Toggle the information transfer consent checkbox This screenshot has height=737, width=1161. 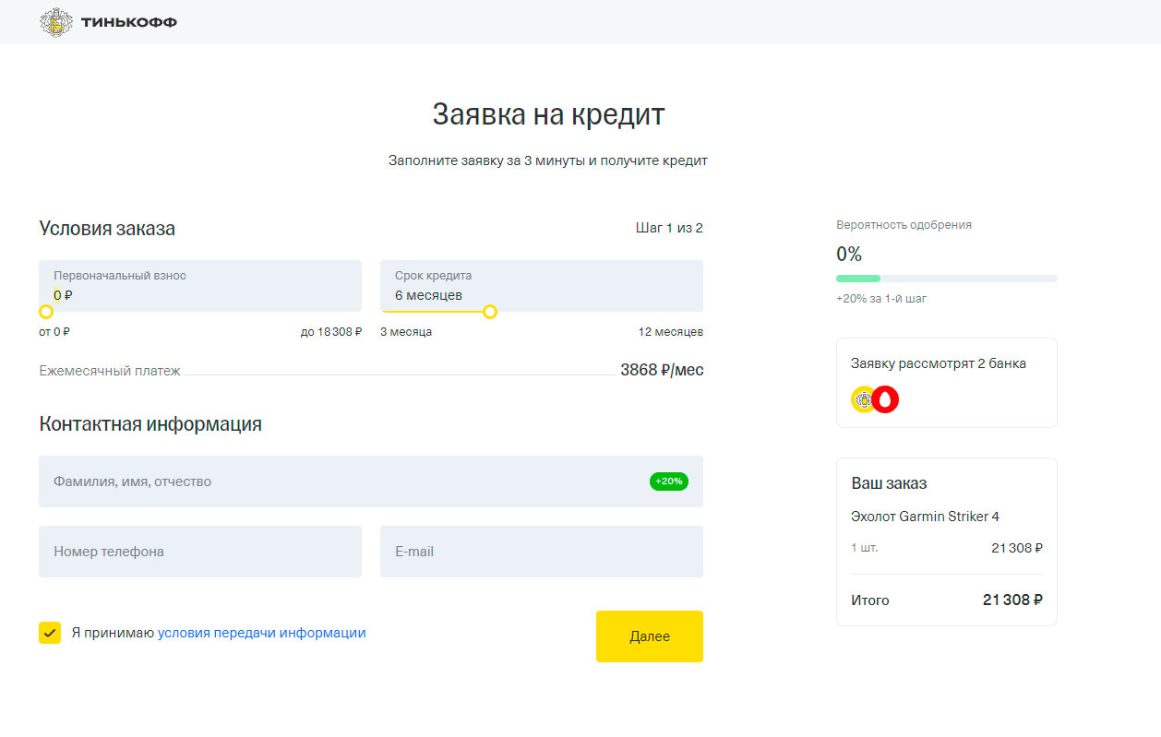pos(50,633)
